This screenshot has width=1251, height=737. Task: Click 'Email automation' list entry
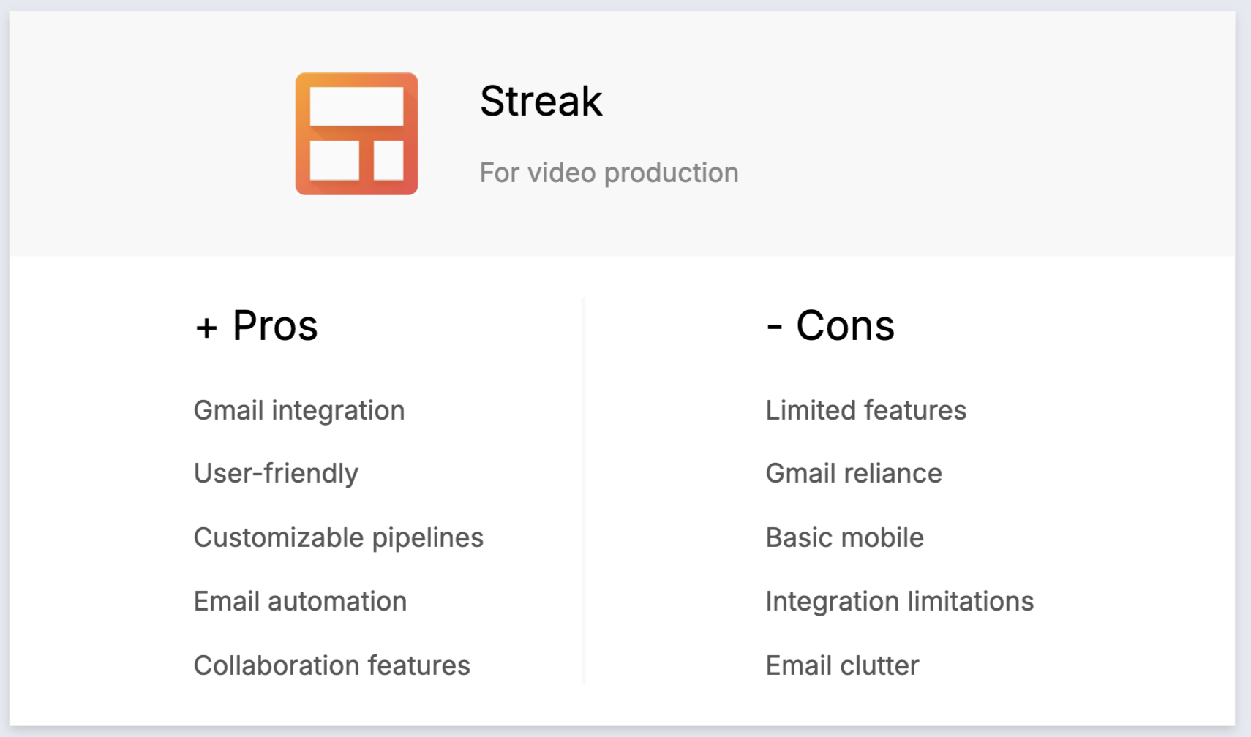click(300, 601)
